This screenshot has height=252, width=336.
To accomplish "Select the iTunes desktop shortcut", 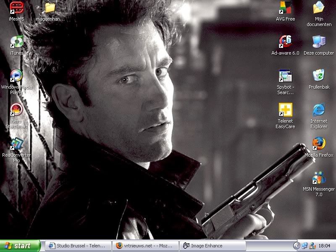I will coord(17,42).
